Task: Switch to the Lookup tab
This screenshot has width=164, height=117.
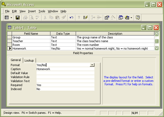Action: pos(29,60)
